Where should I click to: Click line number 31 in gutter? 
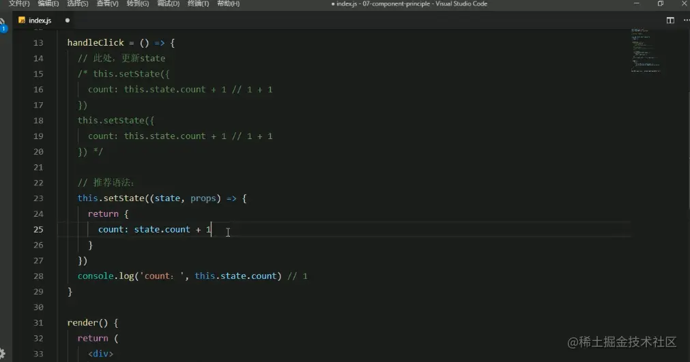[x=38, y=322]
